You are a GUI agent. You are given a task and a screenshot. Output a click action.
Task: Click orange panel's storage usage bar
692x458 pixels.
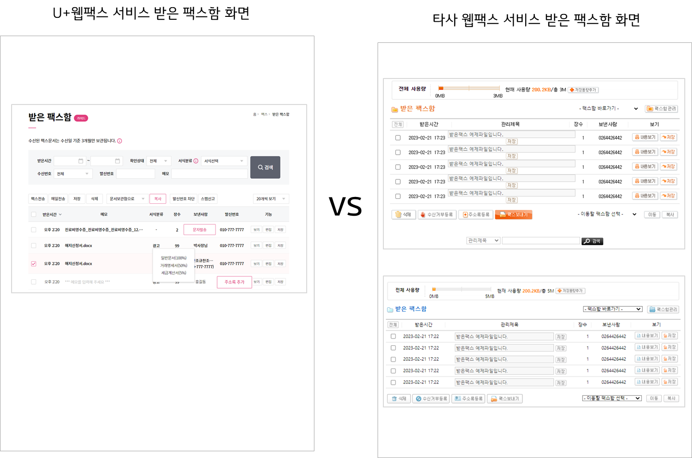[x=469, y=88]
